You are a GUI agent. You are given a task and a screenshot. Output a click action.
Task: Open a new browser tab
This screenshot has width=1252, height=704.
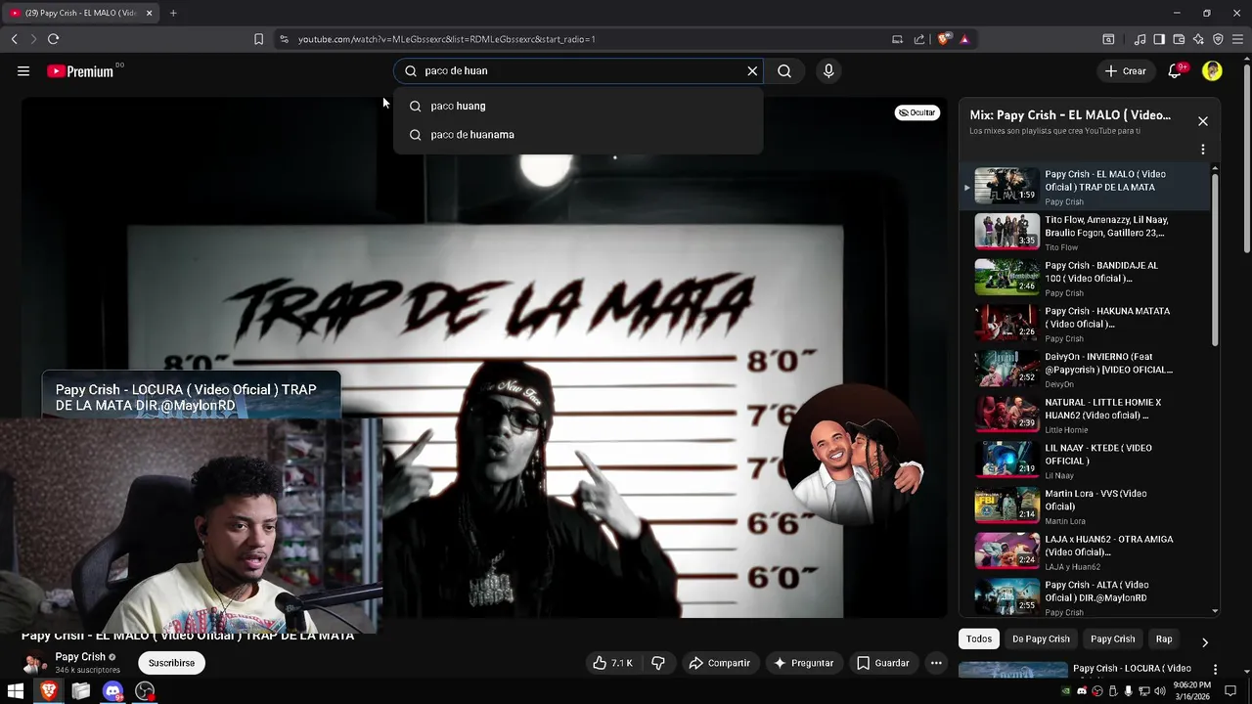[173, 13]
